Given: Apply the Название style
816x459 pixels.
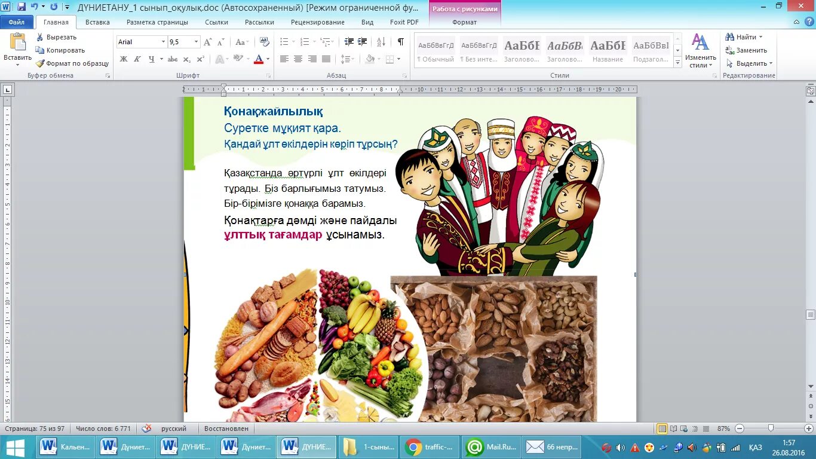Looking at the screenshot, I should point(608,51).
